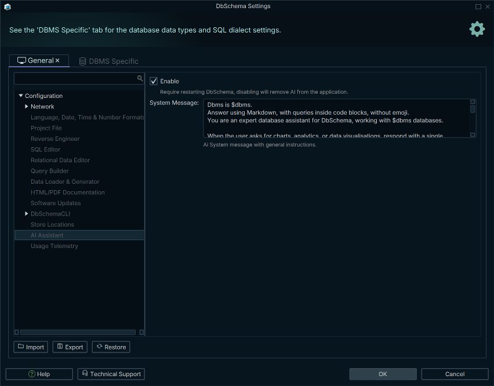The width and height of the screenshot is (494, 386).
Task: Click the Import folder icon
Action: pos(21,347)
